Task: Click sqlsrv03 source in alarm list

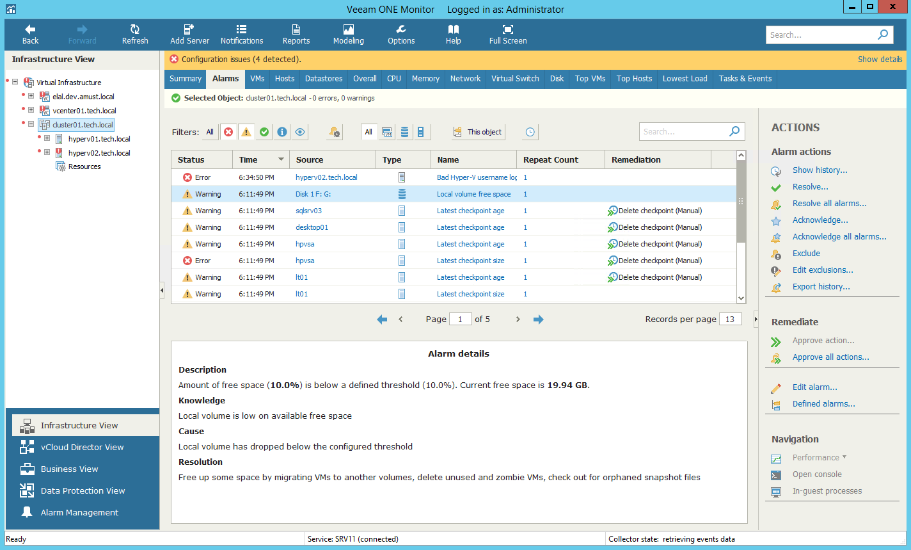Action: pyautogui.click(x=308, y=211)
